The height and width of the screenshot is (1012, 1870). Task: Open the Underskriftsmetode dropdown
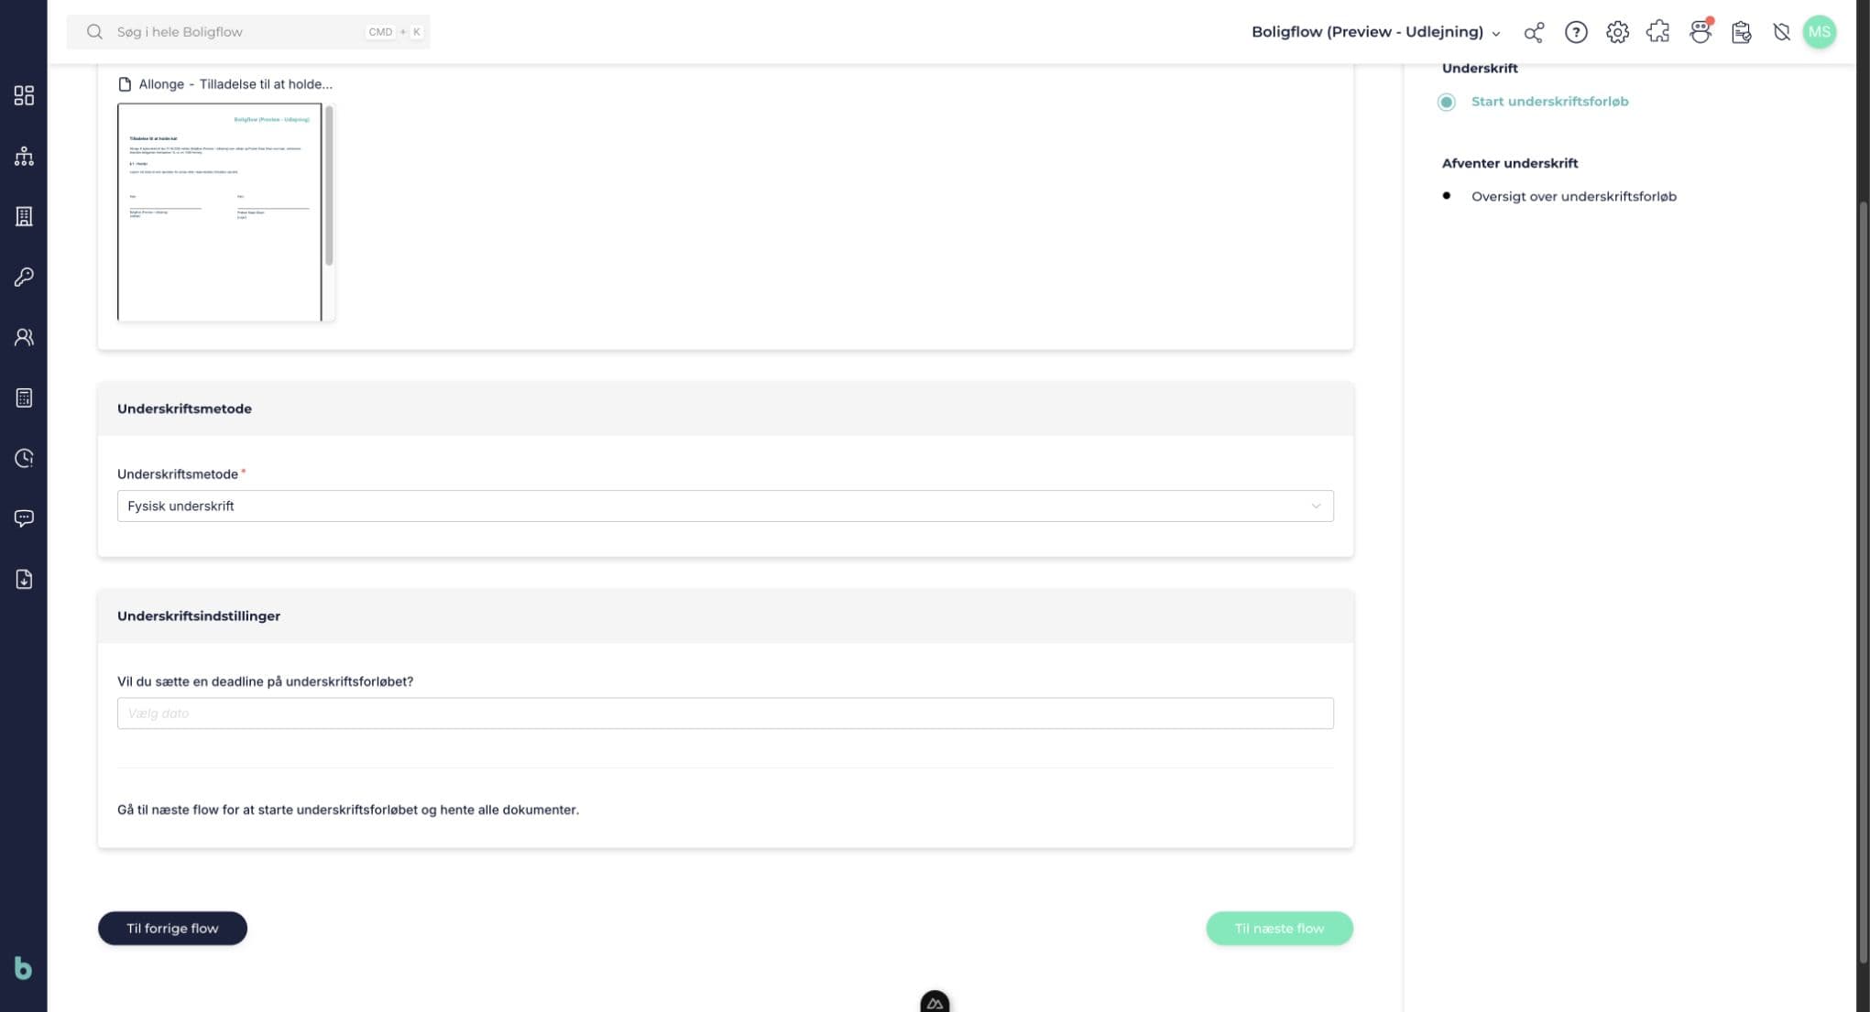(725, 506)
